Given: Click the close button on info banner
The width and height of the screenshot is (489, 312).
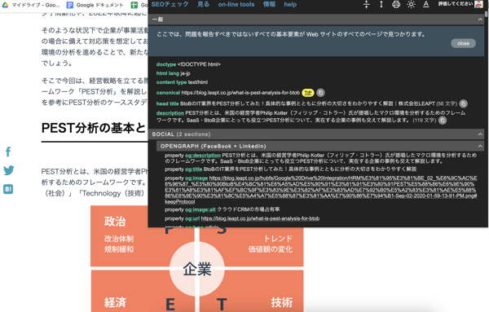Looking at the screenshot, I should pos(463,43).
